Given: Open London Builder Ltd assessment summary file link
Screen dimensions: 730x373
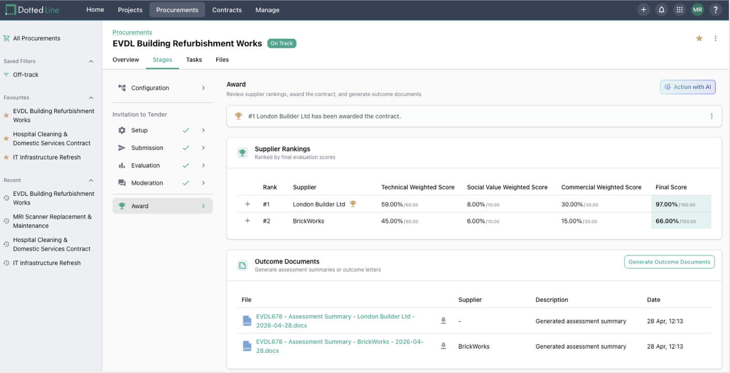Looking at the screenshot, I should pos(335,321).
